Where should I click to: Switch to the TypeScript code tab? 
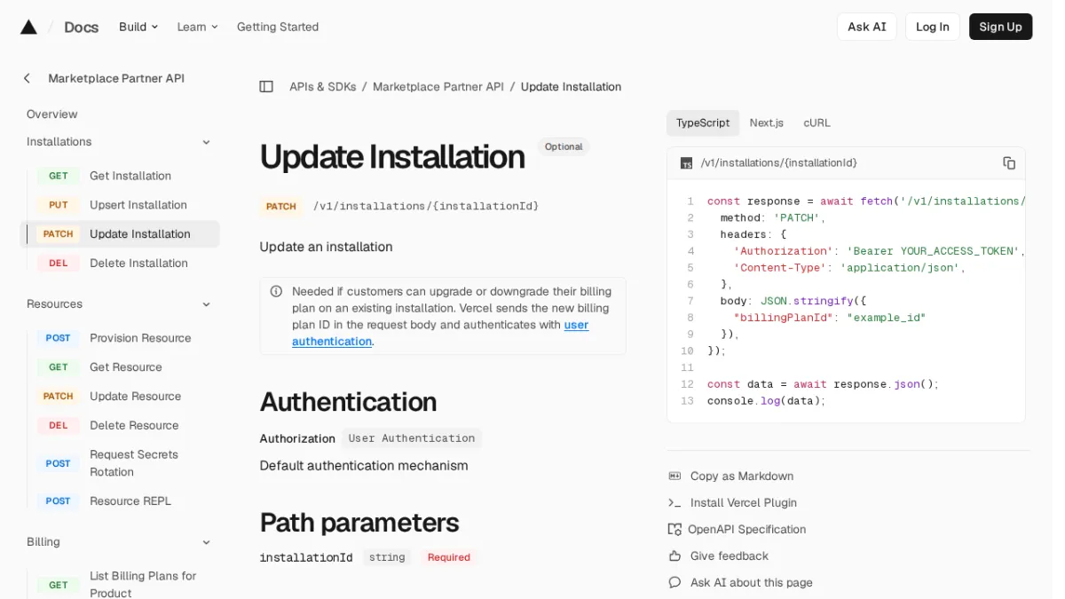coord(703,122)
